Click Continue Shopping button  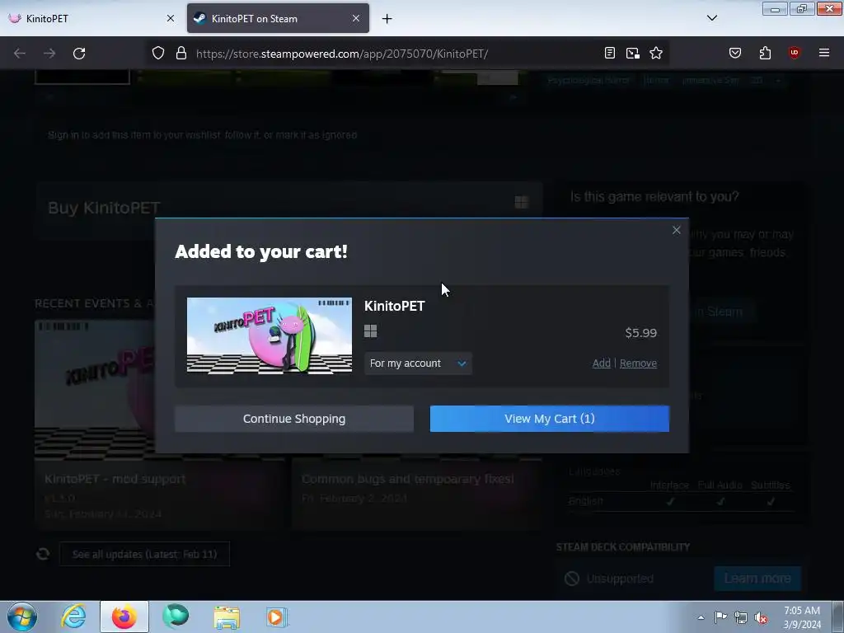tap(294, 419)
